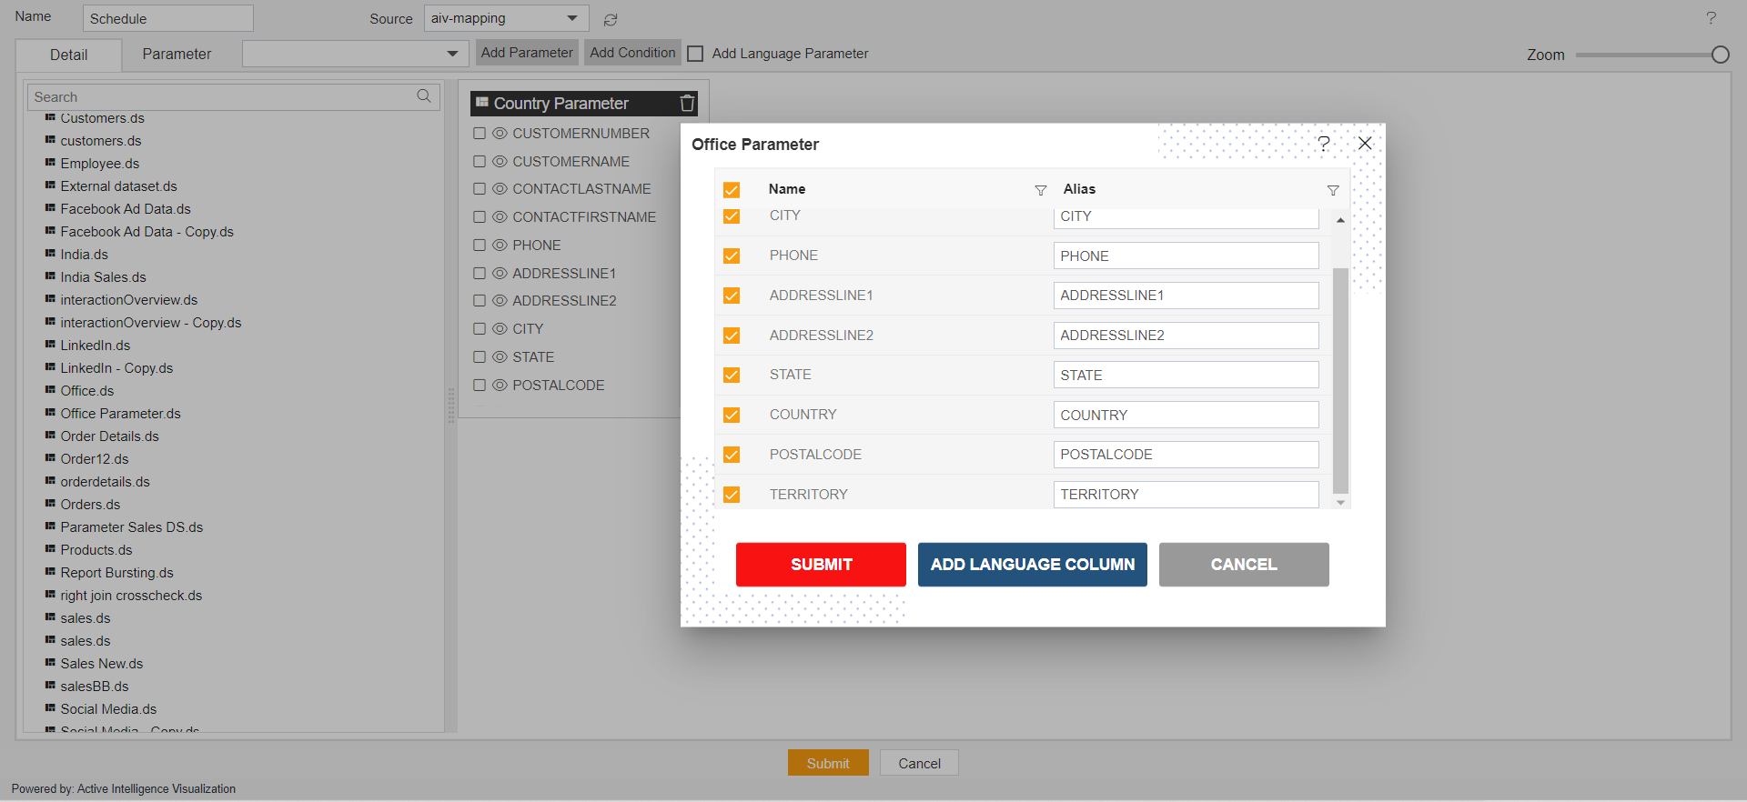Open the help question mark at top right
Image resolution: width=1747 pixels, height=802 pixels.
pyautogui.click(x=1711, y=18)
